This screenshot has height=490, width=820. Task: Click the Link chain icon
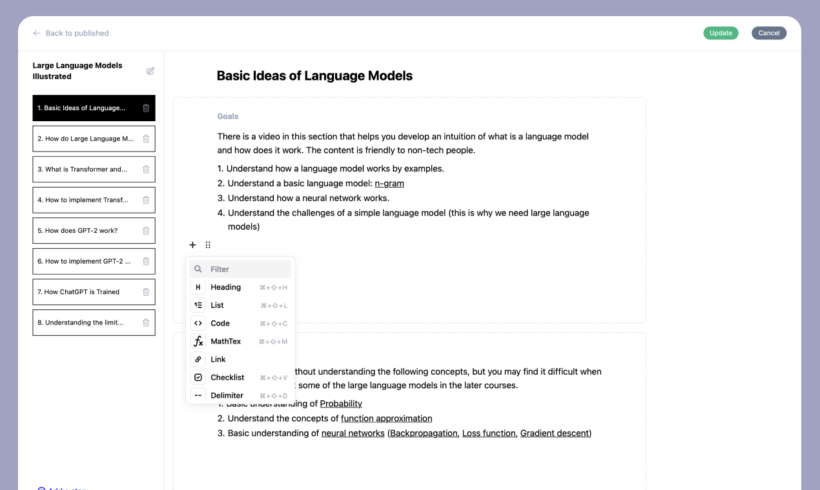(x=198, y=359)
